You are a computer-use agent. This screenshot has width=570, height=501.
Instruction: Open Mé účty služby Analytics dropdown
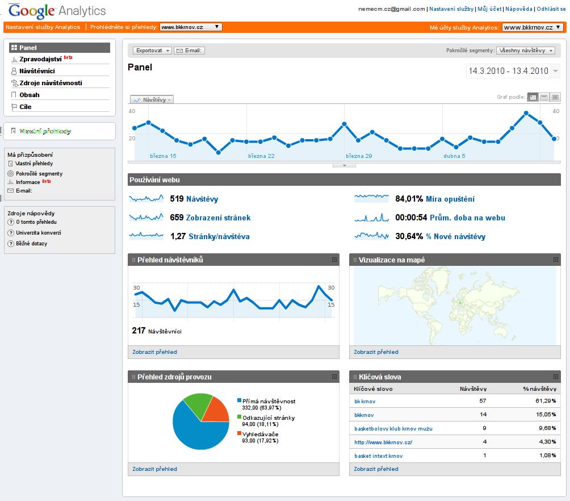(533, 27)
